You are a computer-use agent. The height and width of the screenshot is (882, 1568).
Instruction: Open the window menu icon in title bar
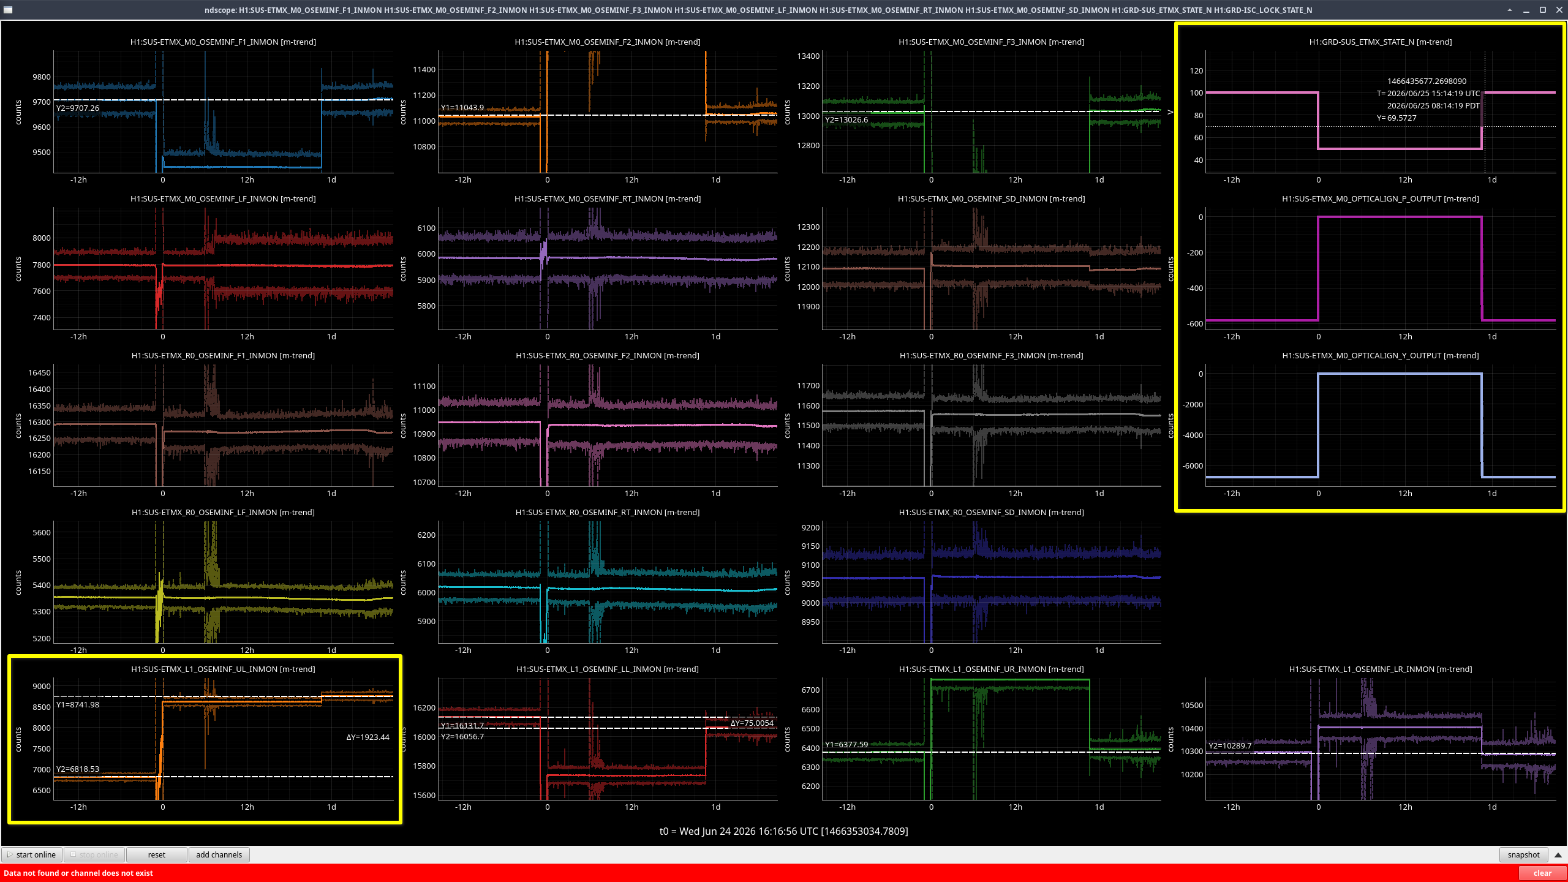[7, 10]
